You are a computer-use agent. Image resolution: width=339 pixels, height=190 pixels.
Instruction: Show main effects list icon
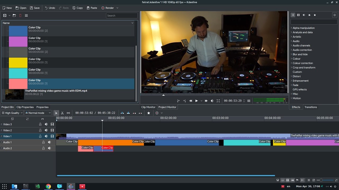[293, 15]
